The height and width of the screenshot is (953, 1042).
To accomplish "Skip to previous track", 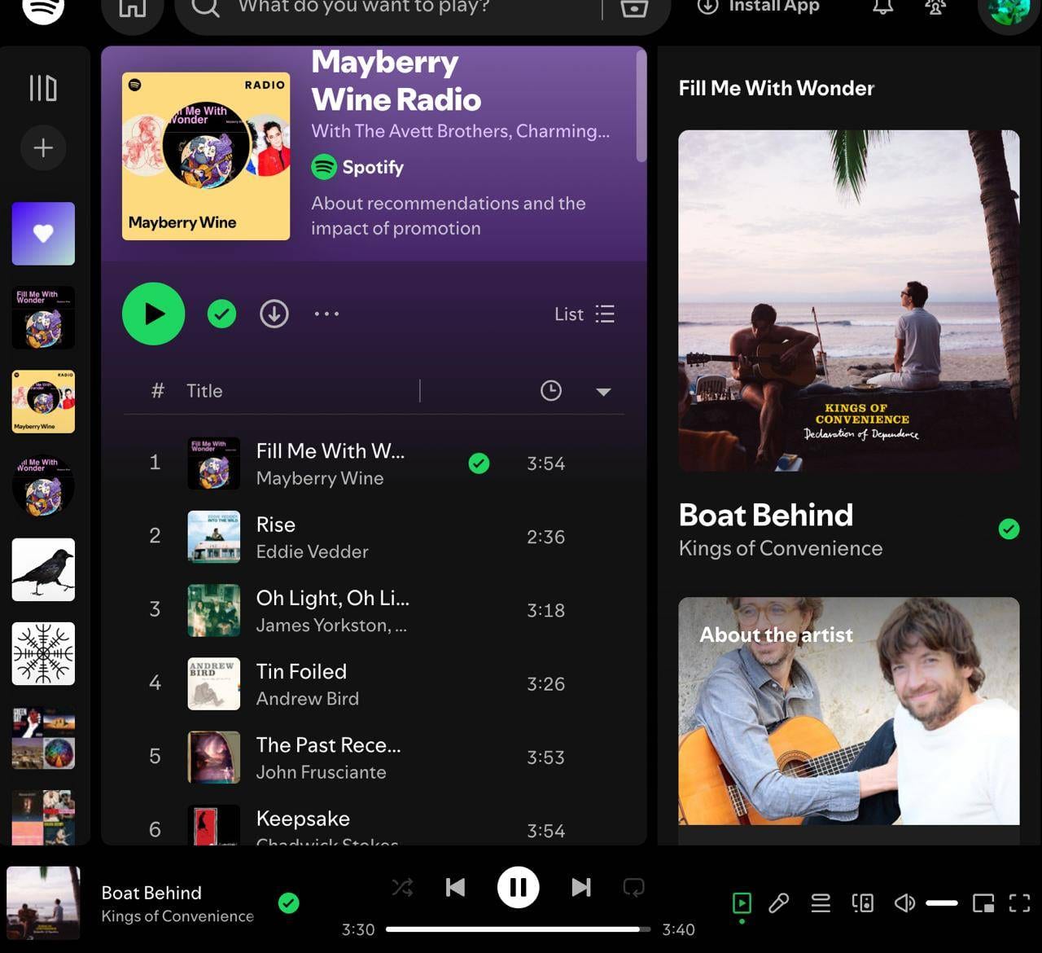I will tap(455, 887).
